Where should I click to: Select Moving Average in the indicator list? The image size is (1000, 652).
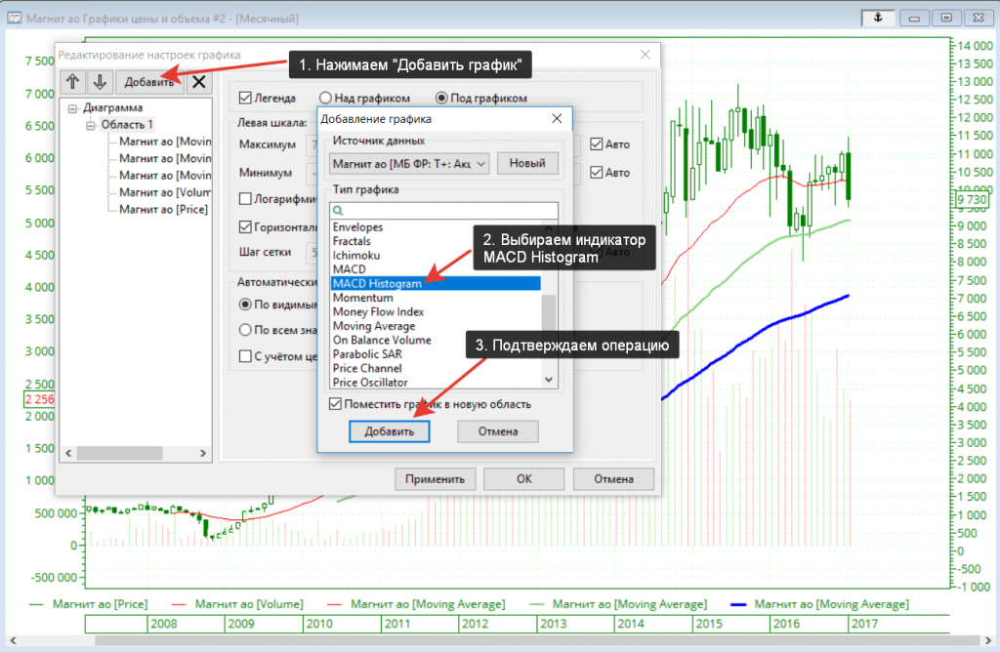pos(374,326)
